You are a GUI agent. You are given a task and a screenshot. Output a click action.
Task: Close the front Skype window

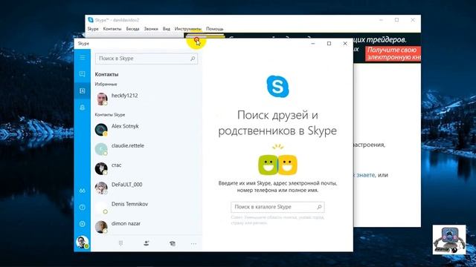click(345, 44)
